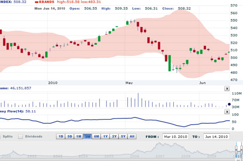Image resolution: width=243 pixels, height=161 pixels.
Task: Select the 1D time range
Action: (x=61, y=137)
